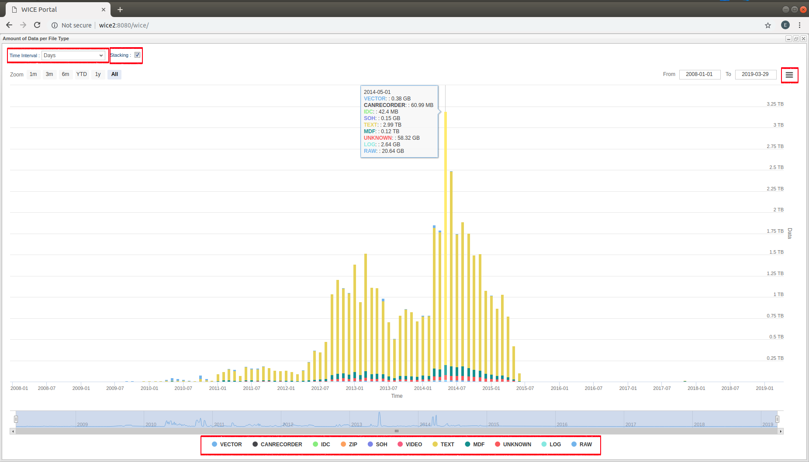Click the To date input field
This screenshot has height=462, width=809.
click(755, 74)
